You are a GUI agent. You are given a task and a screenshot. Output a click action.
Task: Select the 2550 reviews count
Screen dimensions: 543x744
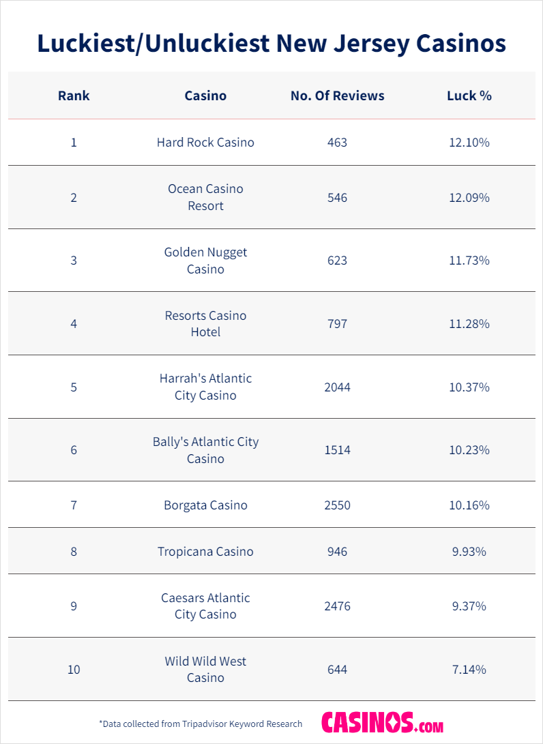pos(337,505)
